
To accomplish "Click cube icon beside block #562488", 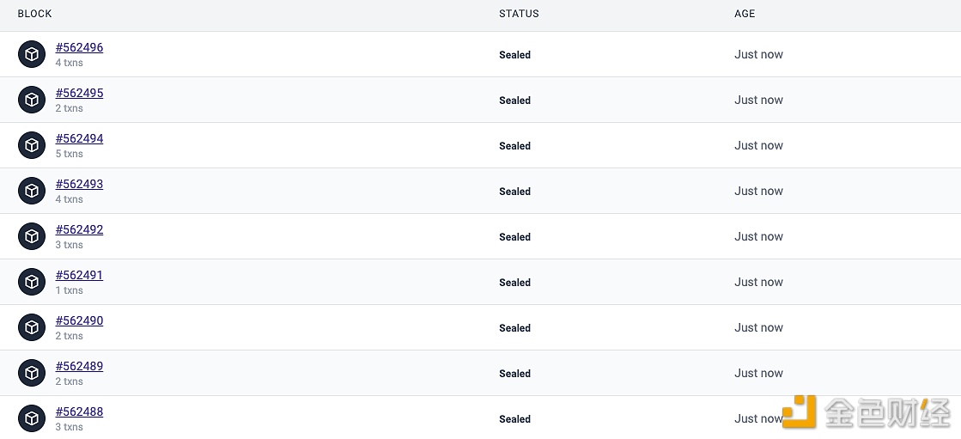I will coord(32,418).
